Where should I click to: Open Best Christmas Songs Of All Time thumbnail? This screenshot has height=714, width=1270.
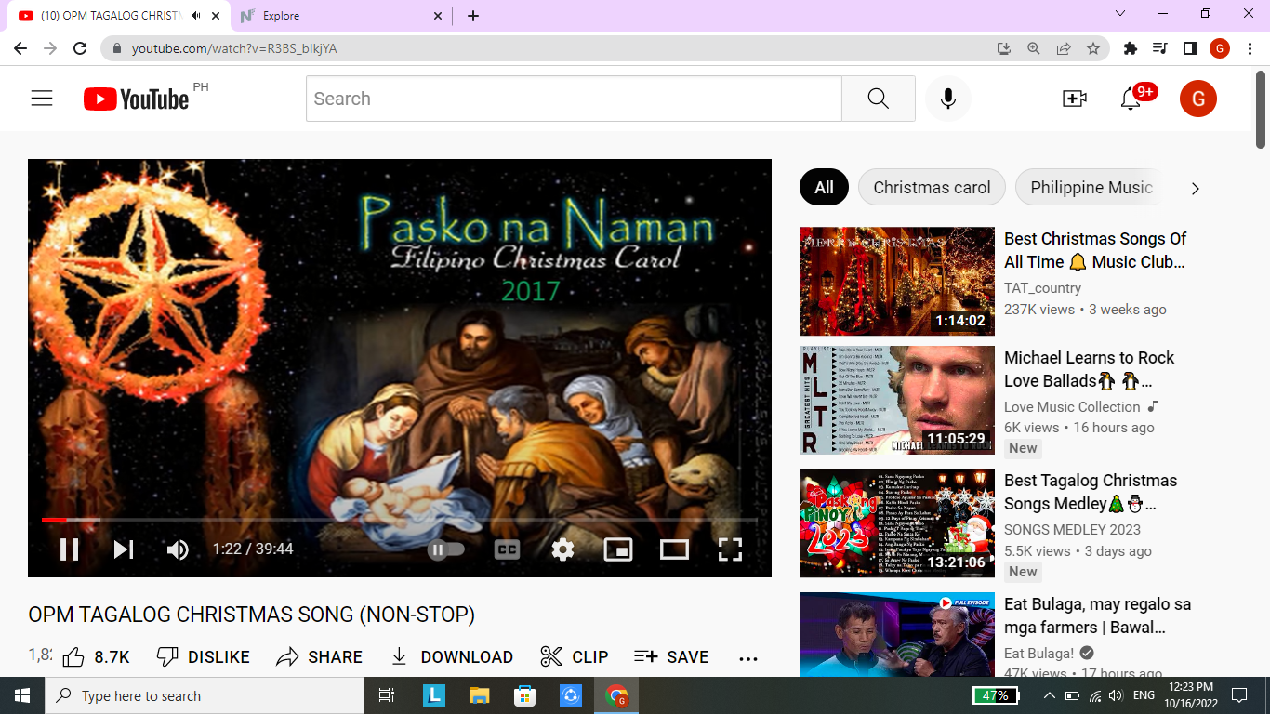pos(897,282)
